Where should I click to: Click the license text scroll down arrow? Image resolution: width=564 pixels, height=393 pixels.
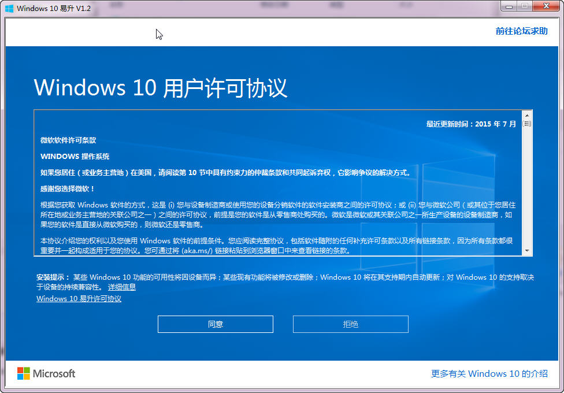(527, 250)
